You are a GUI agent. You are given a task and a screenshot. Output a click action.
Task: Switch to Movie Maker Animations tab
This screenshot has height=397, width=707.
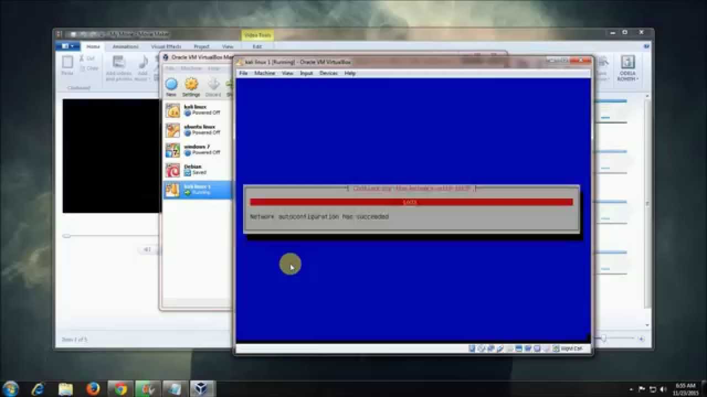click(125, 46)
